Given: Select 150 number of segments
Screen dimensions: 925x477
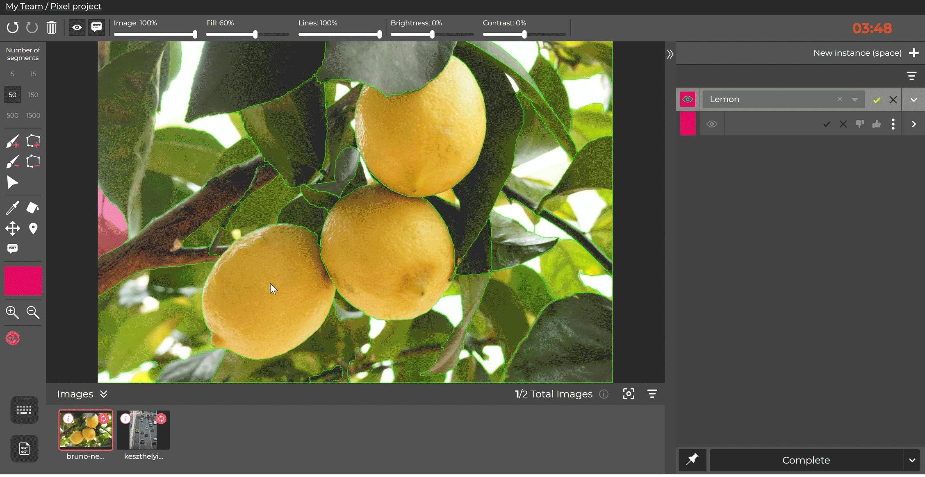Looking at the screenshot, I should click(x=33, y=95).
